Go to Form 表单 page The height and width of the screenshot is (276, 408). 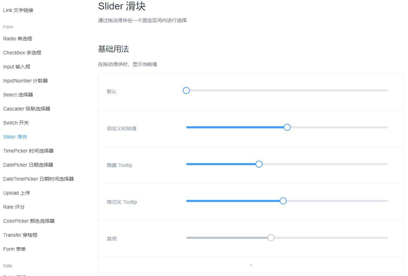coord(14,249)
